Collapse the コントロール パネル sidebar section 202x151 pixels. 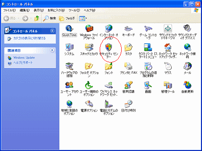53,31
